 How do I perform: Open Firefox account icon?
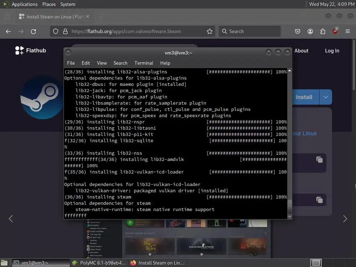pos(310,31)
